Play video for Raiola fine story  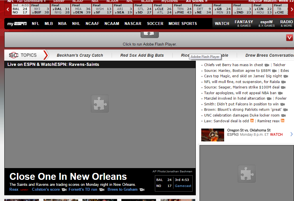(x=283, y=82)
